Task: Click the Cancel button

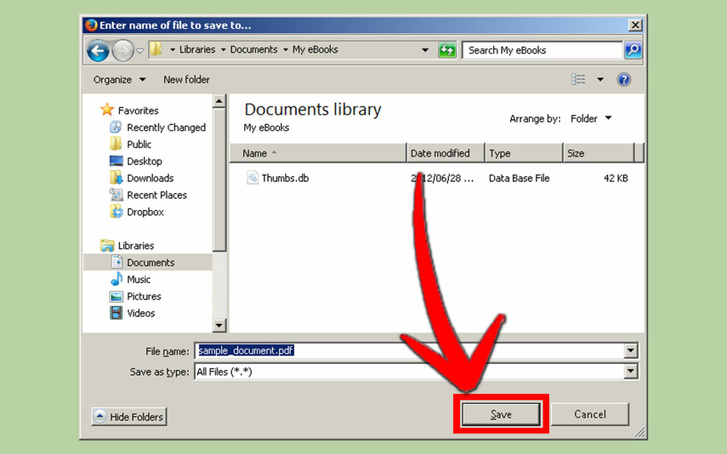Action: tap(590, 414)
